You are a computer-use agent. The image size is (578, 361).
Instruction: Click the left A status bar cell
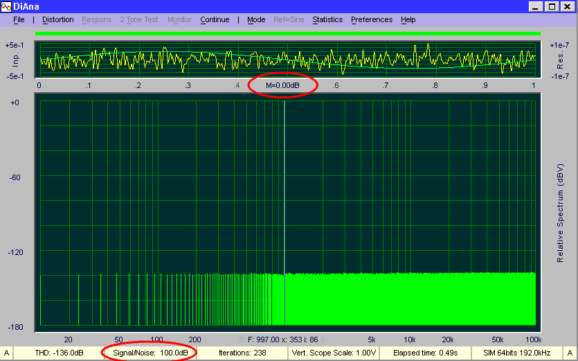coord(6,353)
